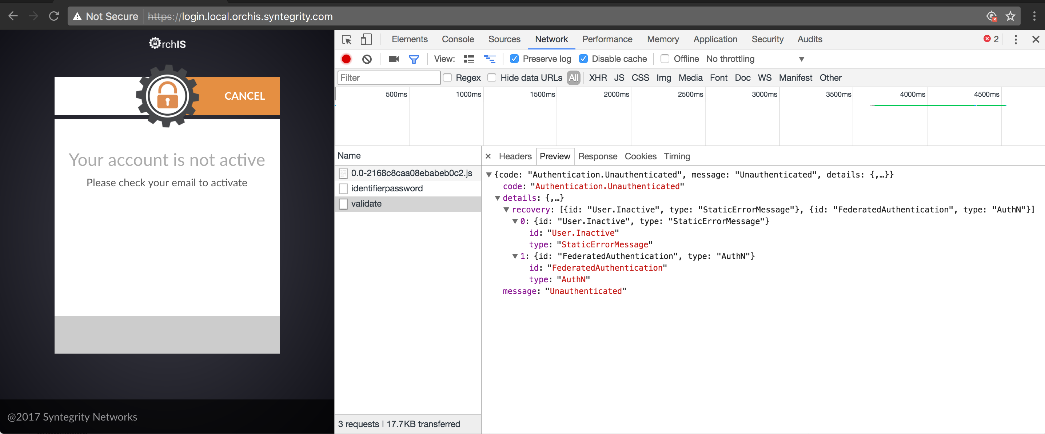Click the network Filter text field
This screenshot has height=434, width=1045.
coord(388,77)
